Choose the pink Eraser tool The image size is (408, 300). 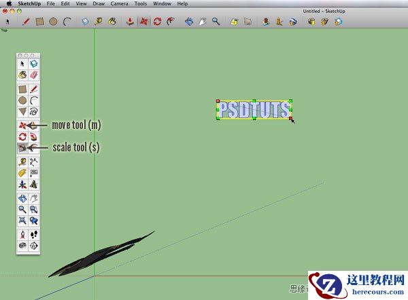click(34, 75)
